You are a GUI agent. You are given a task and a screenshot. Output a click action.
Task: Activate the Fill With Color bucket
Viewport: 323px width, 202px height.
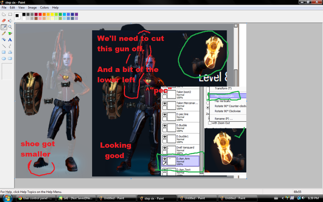point(10,21)
